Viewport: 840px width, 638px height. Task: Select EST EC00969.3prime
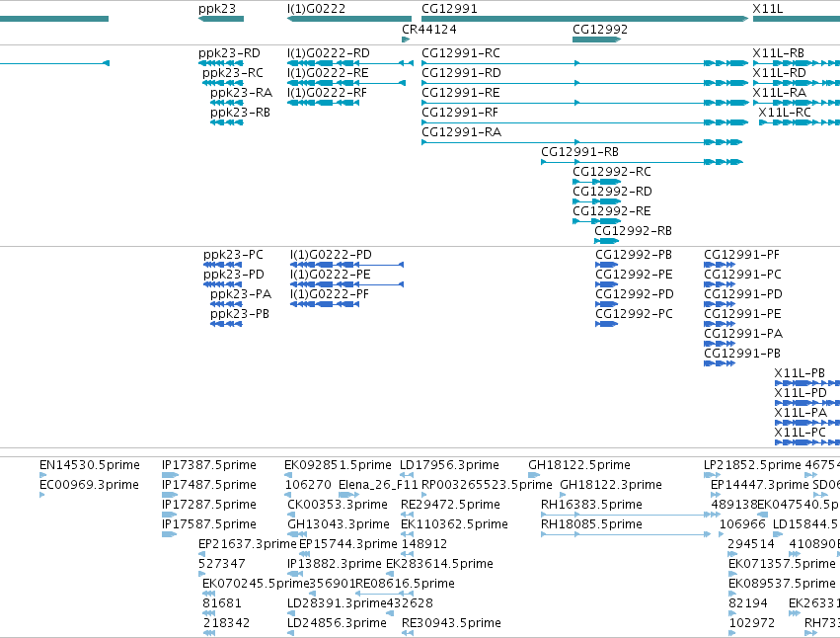click(90, 485)
